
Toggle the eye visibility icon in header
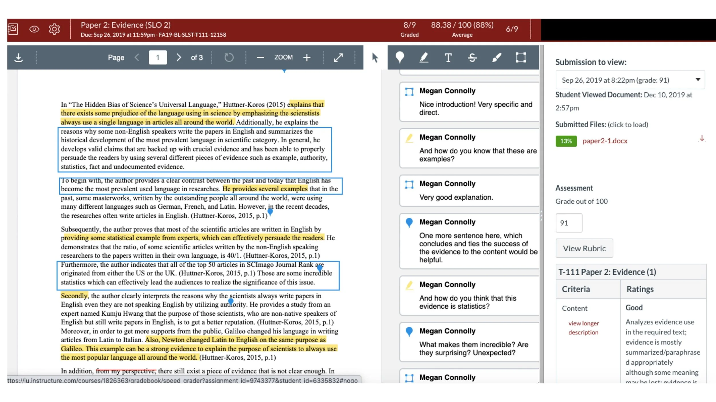coord(34,29)
